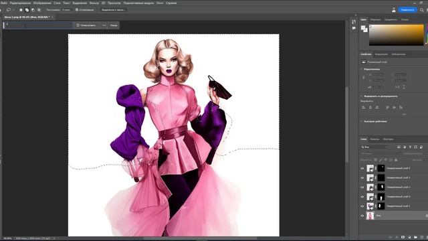Click the cancel button beside Генерировать
The width and height of the screenshot is (428, 241).
(114, 25)
